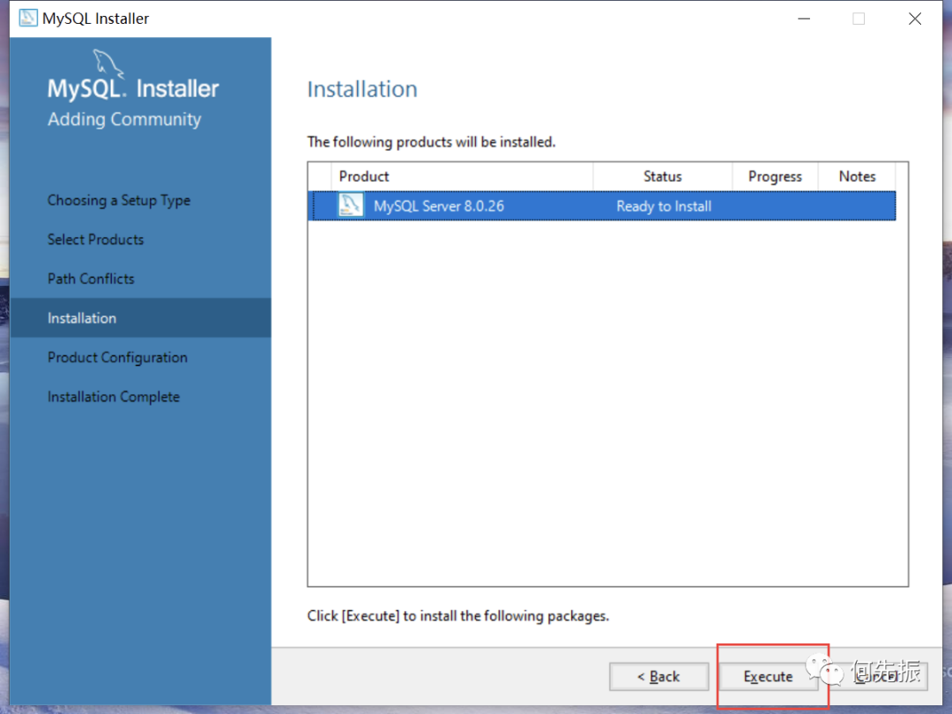The height and width of the screenshot is (714, 952).
Task: Open the Path Conflicts step
Action: pyautogui.click(x=91, y=279)
